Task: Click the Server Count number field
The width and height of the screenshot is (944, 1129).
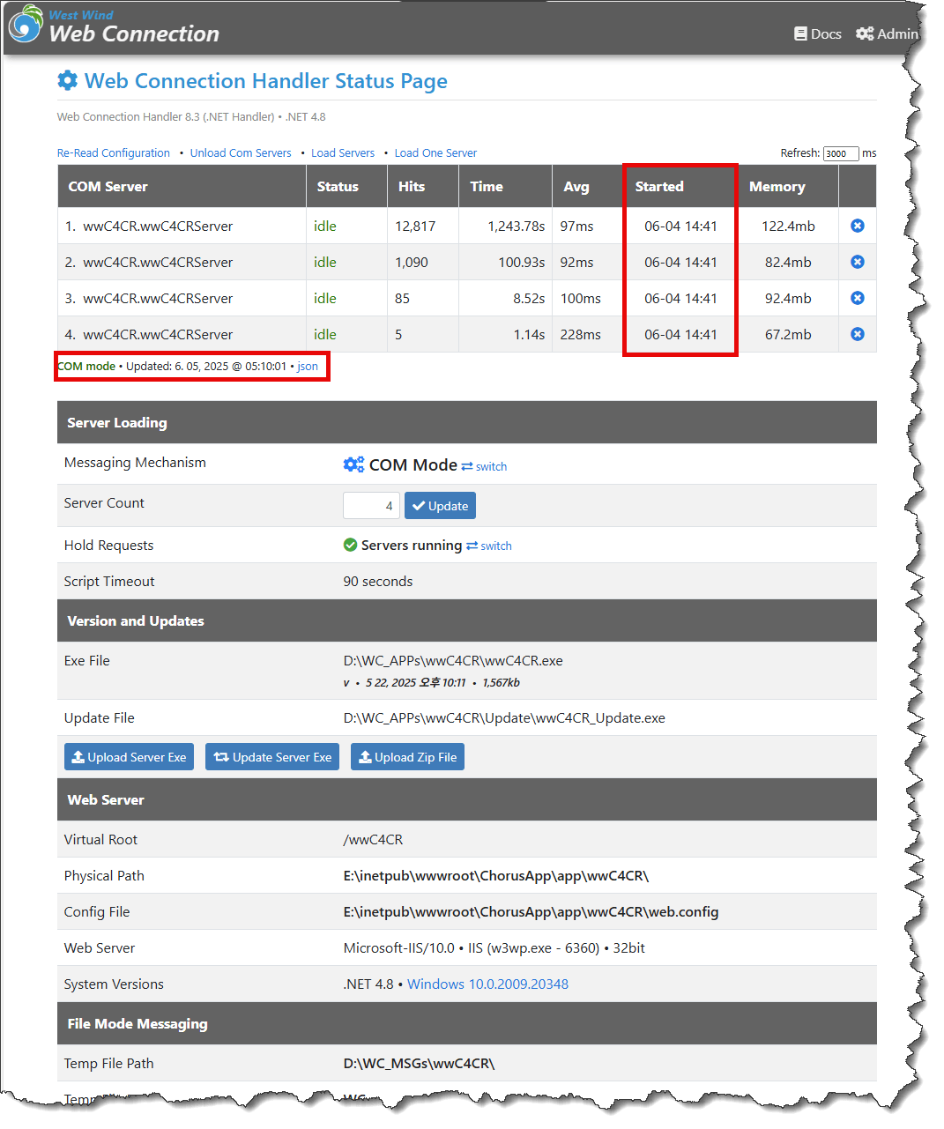Action: (x=371, y=506)
